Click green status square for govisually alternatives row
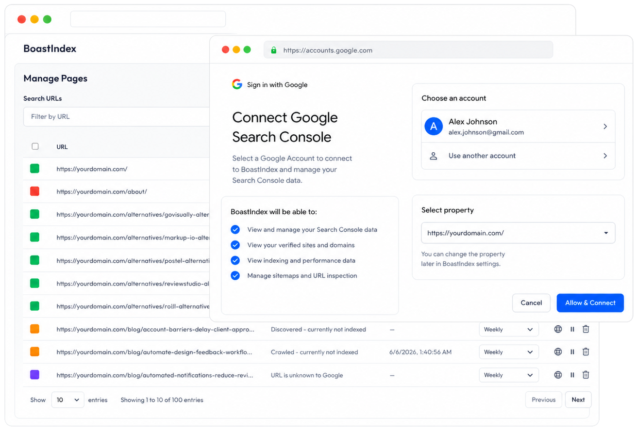The width and height of the screenshot is (636, 430). pos(34,214)
